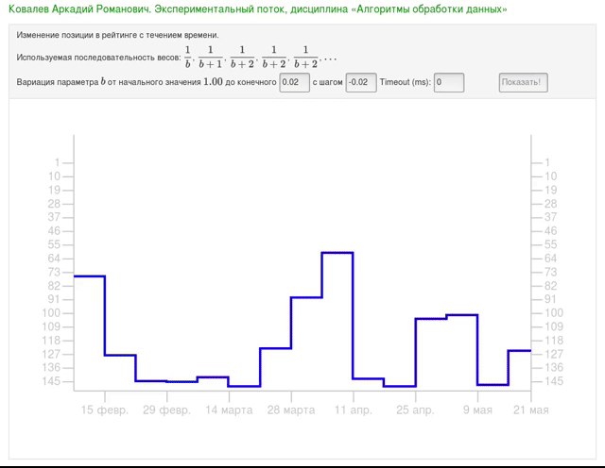The width and height of the screenshot is (605, 468).
Task: Click the left y-axis label 145
Action: [x=51, y=381]
